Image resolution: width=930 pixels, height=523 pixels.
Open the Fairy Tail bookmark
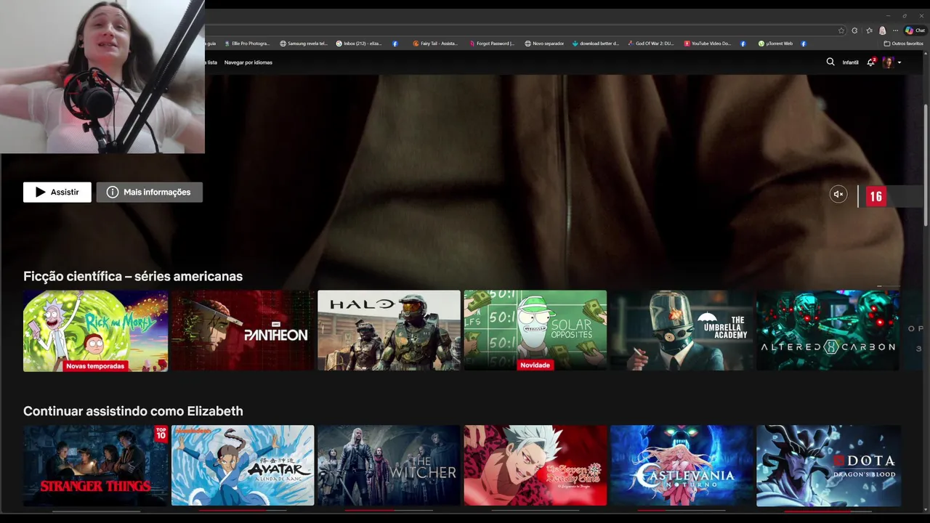435,44
